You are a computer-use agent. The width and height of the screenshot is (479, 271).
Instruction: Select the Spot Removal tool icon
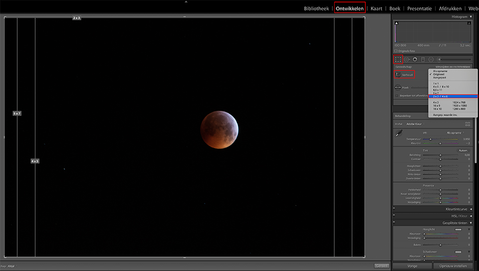[407, 59]
